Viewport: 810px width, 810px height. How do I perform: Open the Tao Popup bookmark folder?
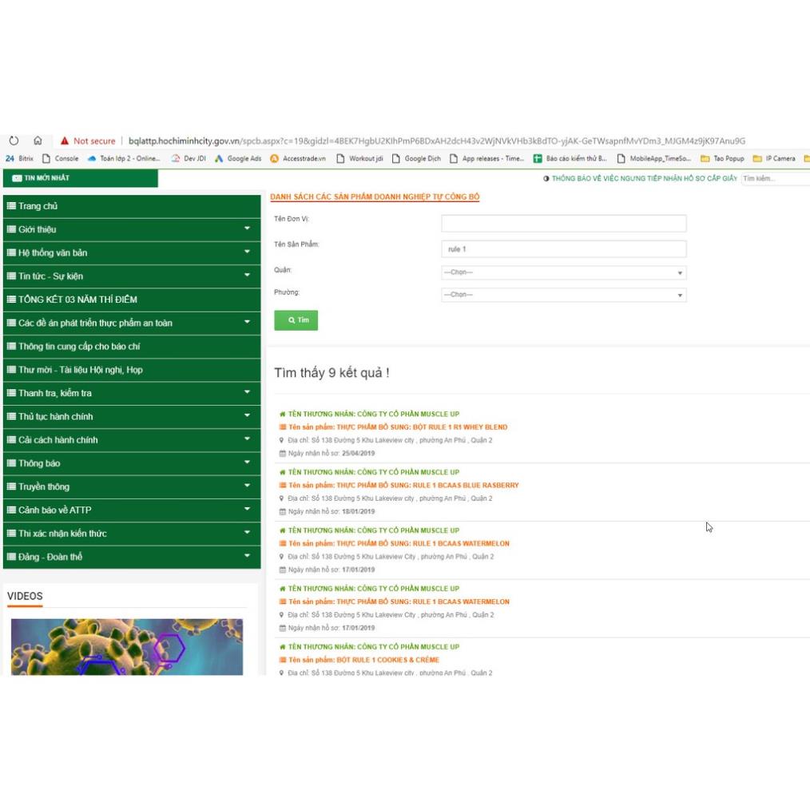722,159
